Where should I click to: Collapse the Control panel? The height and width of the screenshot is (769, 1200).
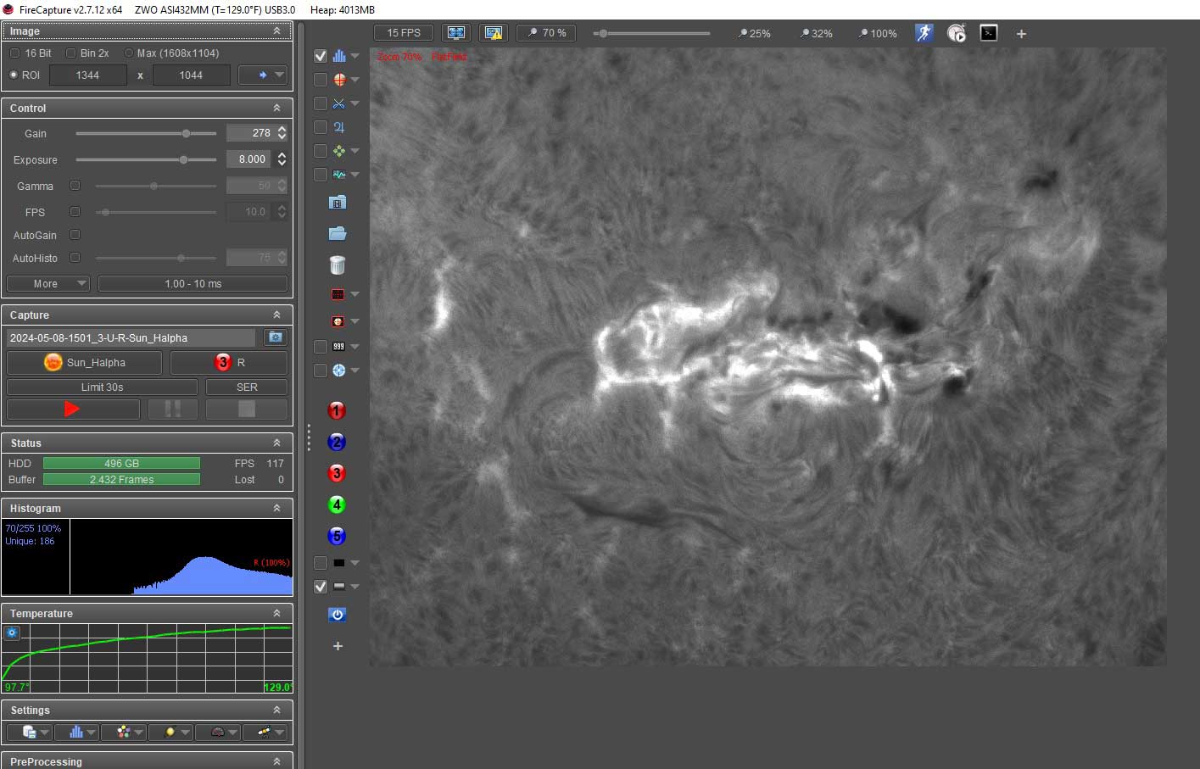click(x=276, y=108)
